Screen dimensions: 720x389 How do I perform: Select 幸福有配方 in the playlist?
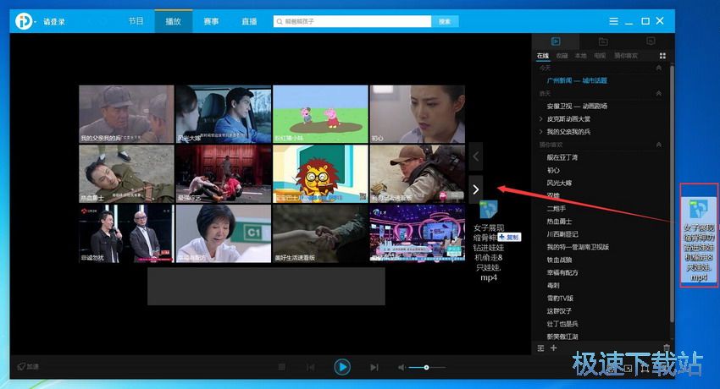562,273
